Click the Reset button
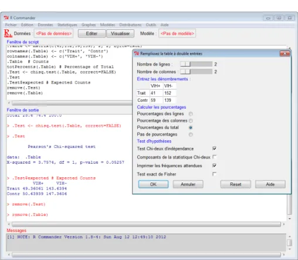The width and height of the screenshot is (298, 260). pos(236,184)
